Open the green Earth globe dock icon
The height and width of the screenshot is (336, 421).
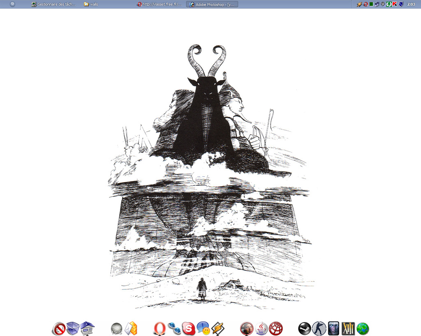point(363,329)
